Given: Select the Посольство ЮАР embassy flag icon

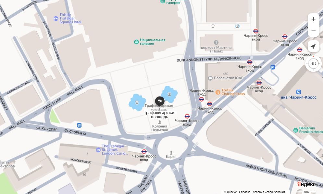Looking at the screenshot, I should [210, 78].
